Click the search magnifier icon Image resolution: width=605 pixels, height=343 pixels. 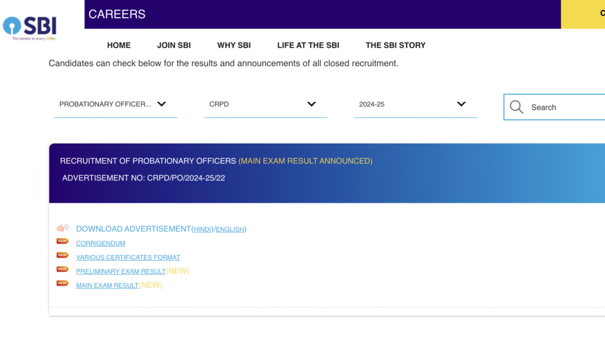516,107
